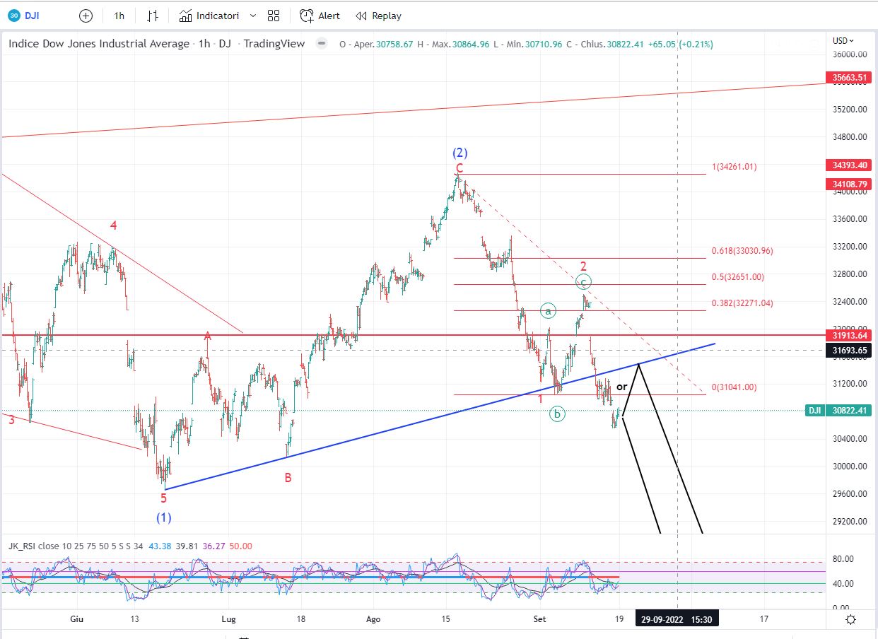Select the blue ascending trendline
The image size is (878, 639).
coord(439,416)
